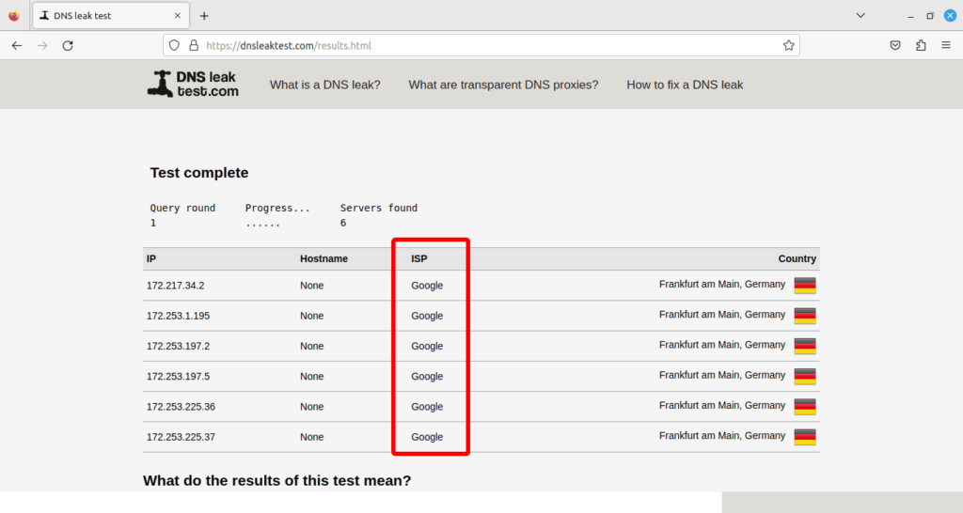The width and height of the screenshot is (963, 513).
Task: Open the Firefox hamburger menu
Action: (946, 45)
